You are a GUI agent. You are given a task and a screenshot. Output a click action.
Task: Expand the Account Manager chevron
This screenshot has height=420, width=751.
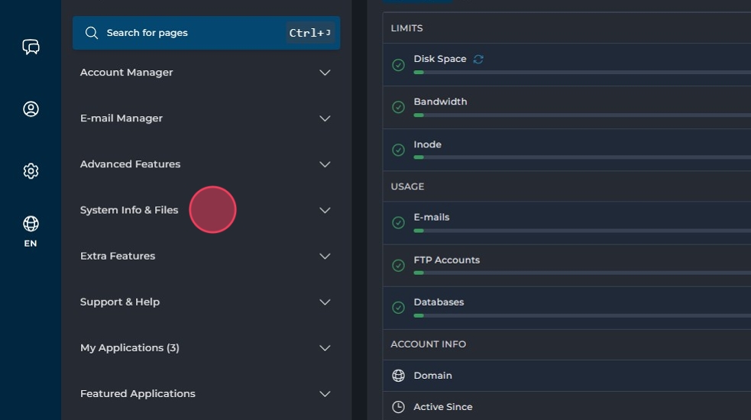tap(325, 73)
